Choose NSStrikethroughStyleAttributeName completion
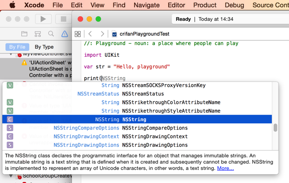289x183 pixels. coord(137,111)
